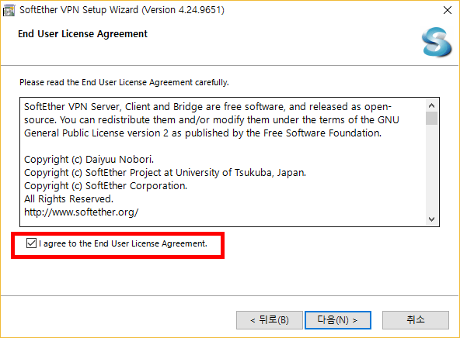The width and height of the screenshot is (460, 338).
Task: Click the 'Copyright (c) SoftEther Corporation.' line
Action: 106,186
